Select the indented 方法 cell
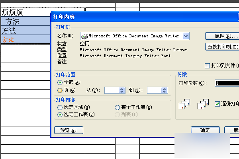 point(25,21)
